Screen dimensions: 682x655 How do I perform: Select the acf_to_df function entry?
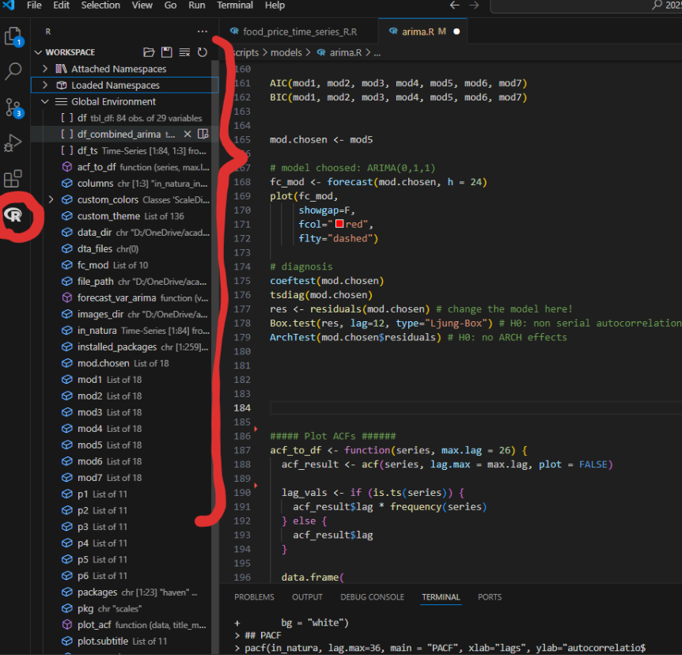pos(126,167)
